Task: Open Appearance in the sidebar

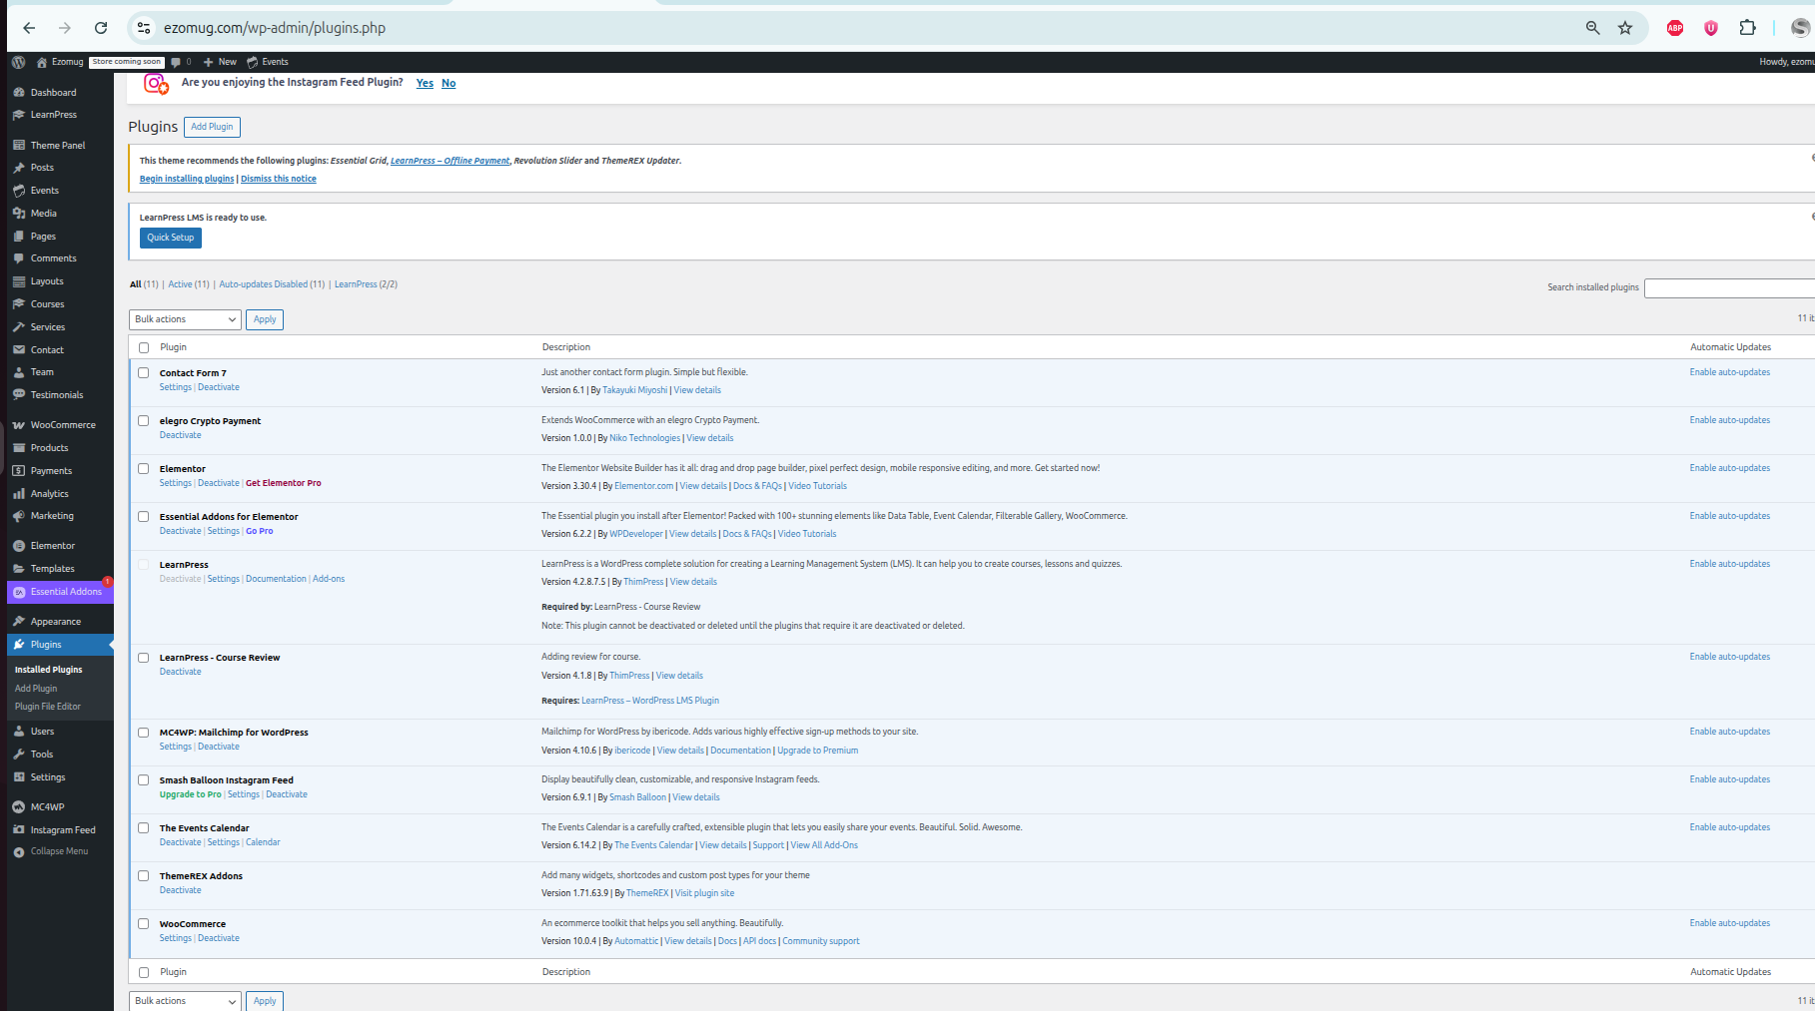Action: (55, 622)
